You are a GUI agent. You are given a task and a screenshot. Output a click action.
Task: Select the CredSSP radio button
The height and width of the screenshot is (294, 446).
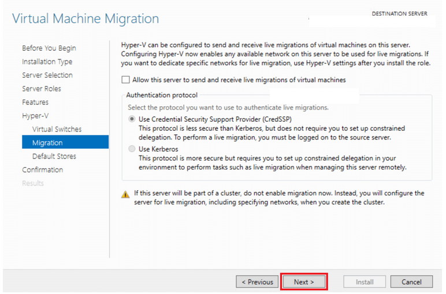(132, 119)
